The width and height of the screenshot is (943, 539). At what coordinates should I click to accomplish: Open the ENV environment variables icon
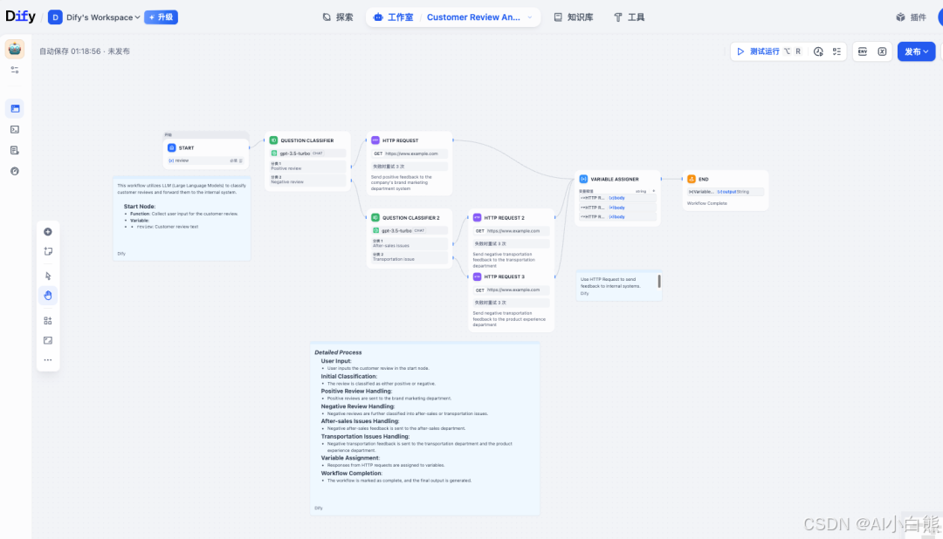pos(863,51)
